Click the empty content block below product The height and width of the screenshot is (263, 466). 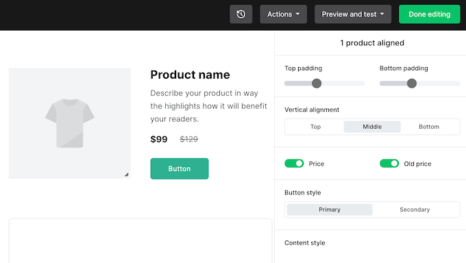coord(140,240)
